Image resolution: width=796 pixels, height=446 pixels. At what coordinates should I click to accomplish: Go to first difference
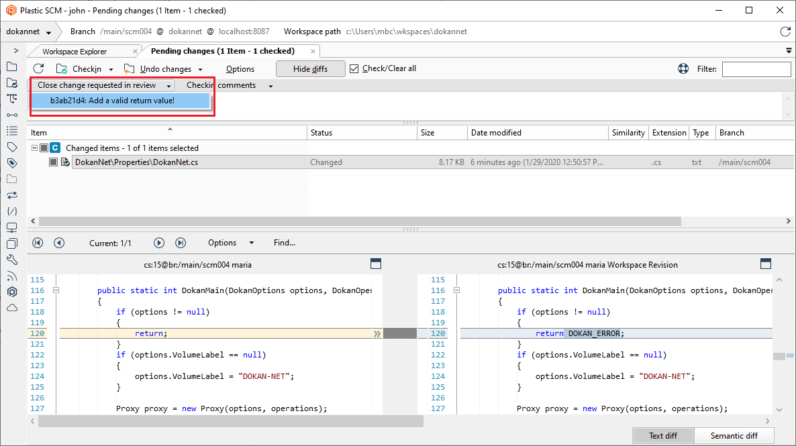click(38, 243)
